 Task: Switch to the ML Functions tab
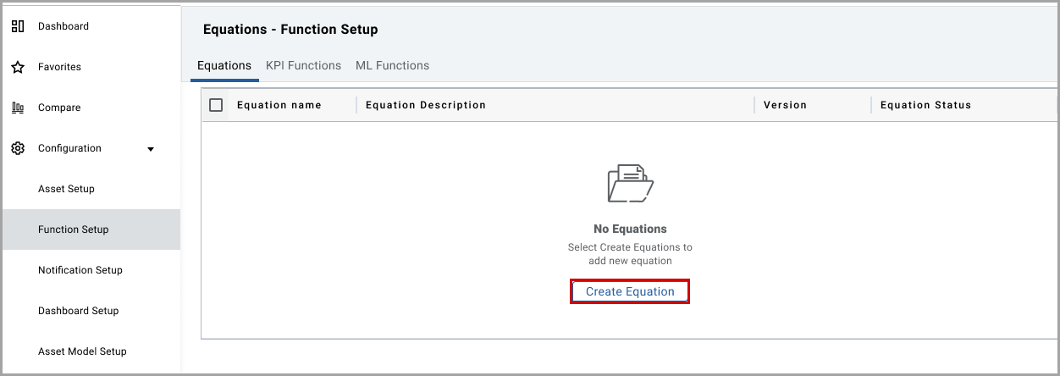click(x=392, y=65)
